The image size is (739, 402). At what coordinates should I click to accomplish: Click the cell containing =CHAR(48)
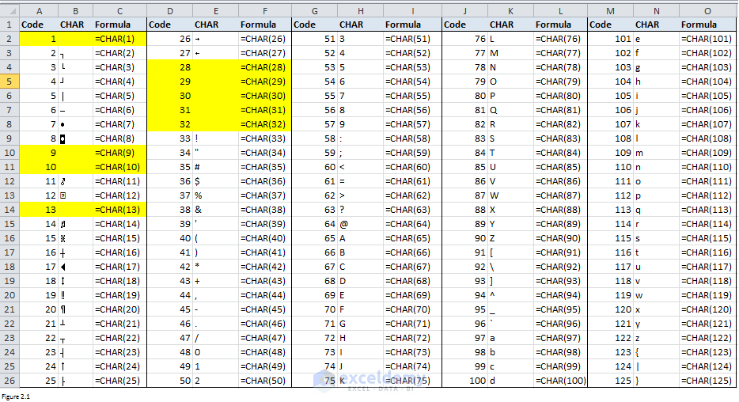point(265,352)
